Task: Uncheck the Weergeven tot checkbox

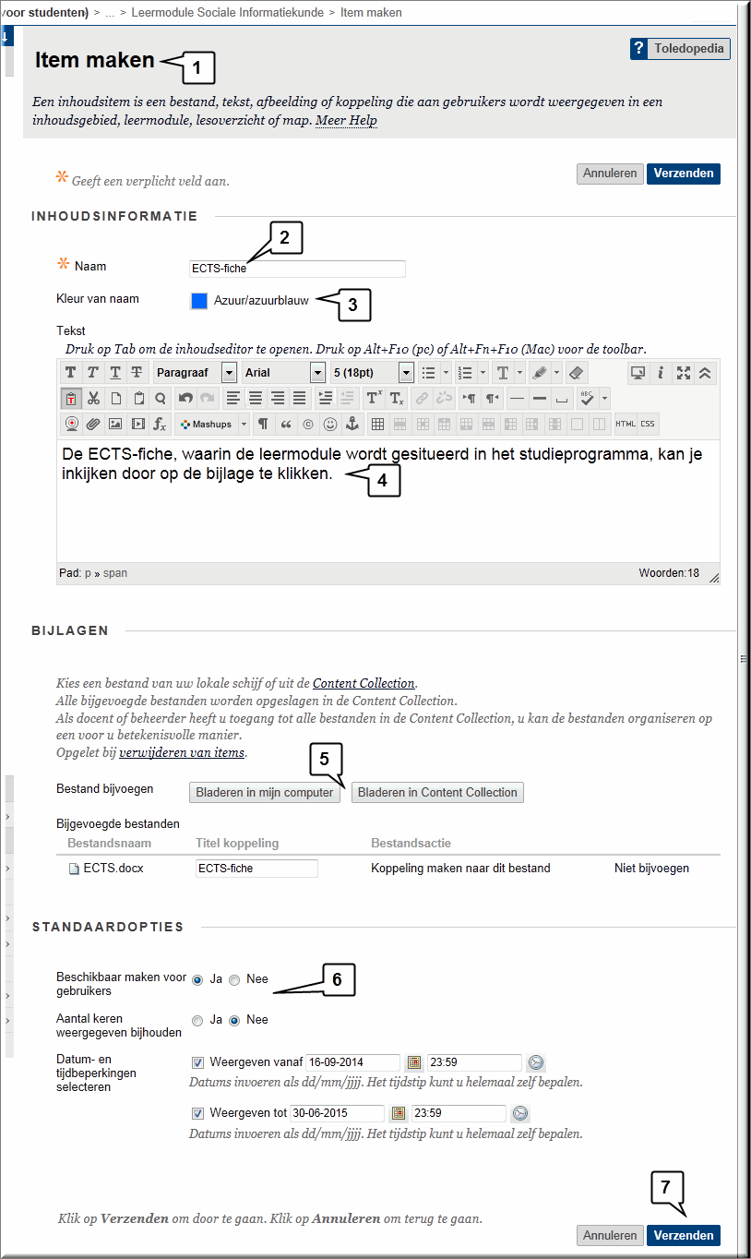Action: 197,1113
